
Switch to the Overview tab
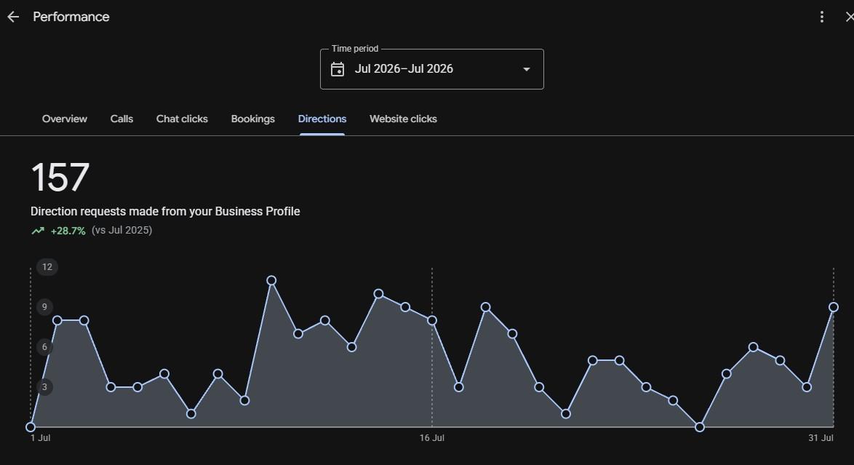click(64, 119)
